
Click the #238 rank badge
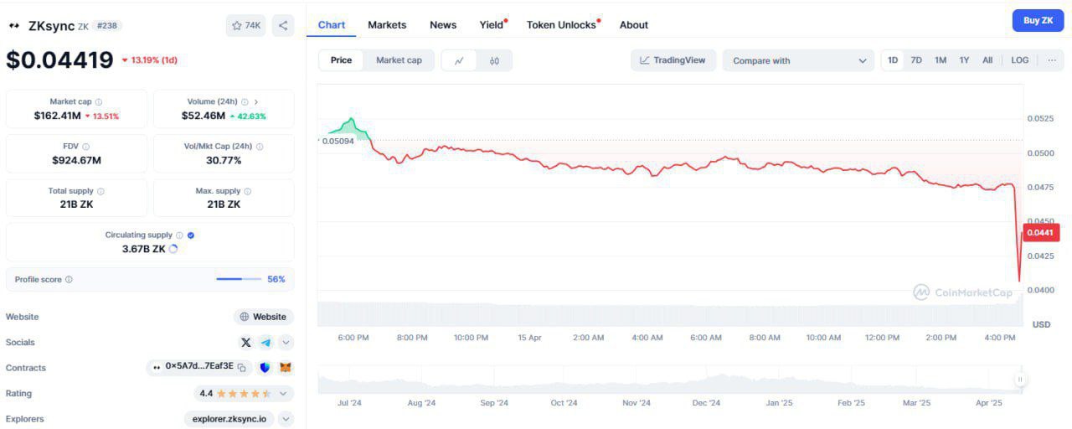[x=108, y=26]
